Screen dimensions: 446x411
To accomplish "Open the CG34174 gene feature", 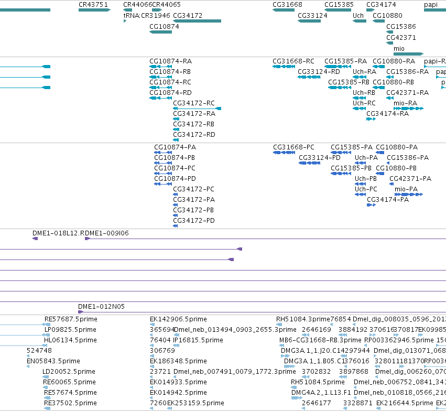I will point(371,10).
